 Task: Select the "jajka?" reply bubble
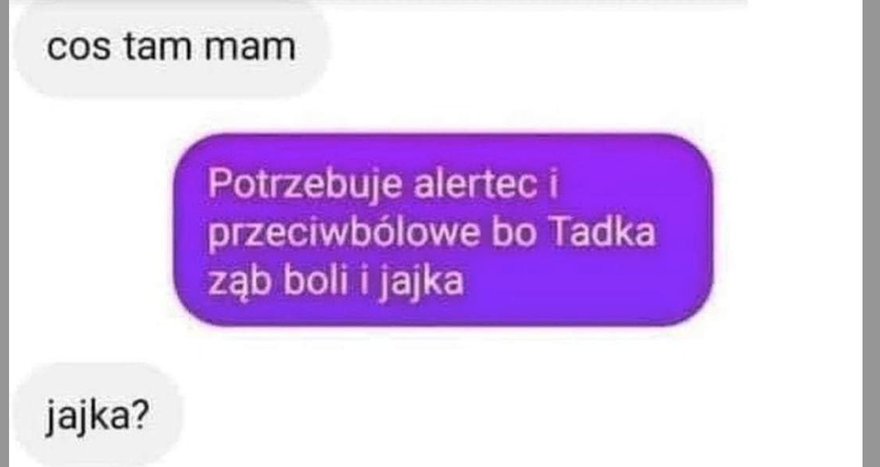97,415
